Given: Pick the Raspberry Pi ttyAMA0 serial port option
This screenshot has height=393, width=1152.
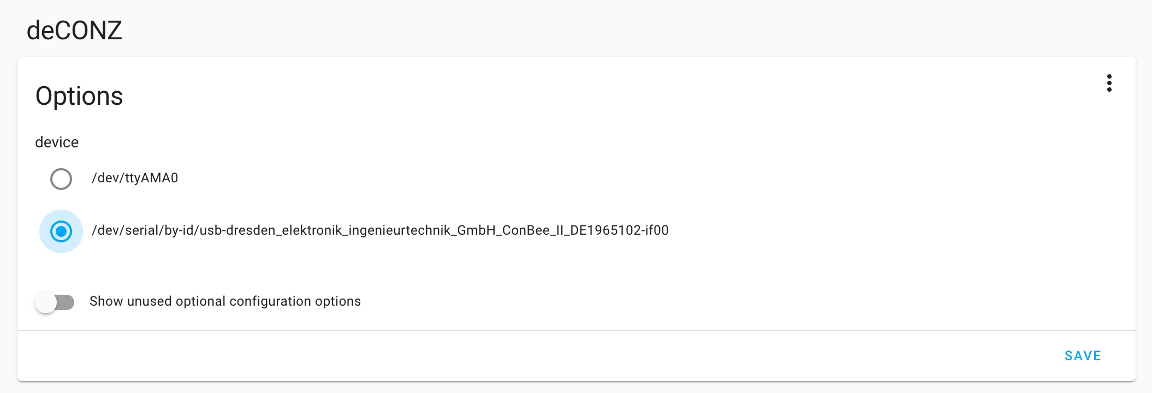Looking at the screenshot, I should point(61,178).
